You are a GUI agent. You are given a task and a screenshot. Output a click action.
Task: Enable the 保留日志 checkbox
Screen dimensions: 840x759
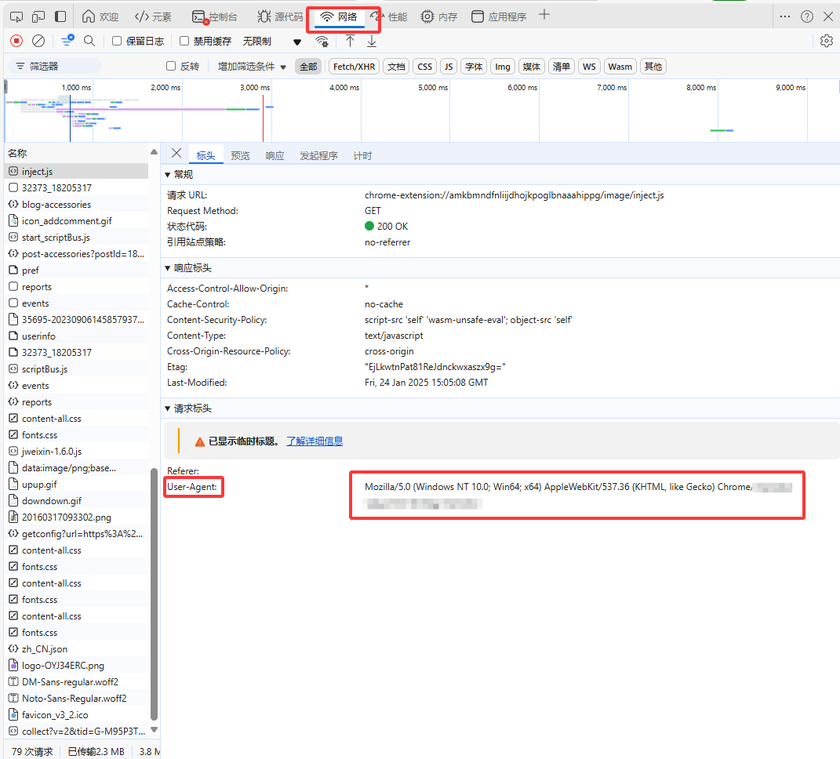(x=117, y=41)
